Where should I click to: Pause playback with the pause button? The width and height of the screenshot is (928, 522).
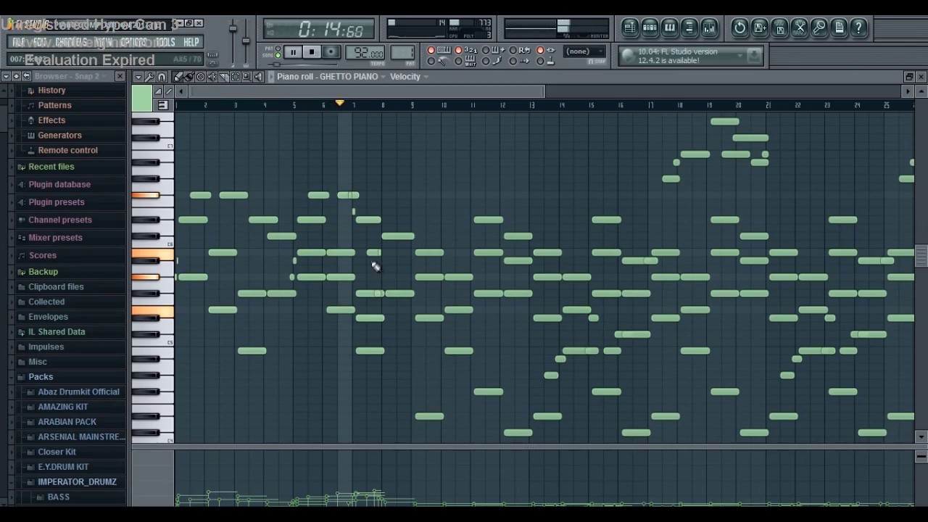[x=293, y=52]
